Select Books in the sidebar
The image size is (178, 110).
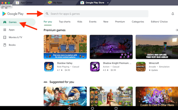[18, 45]
